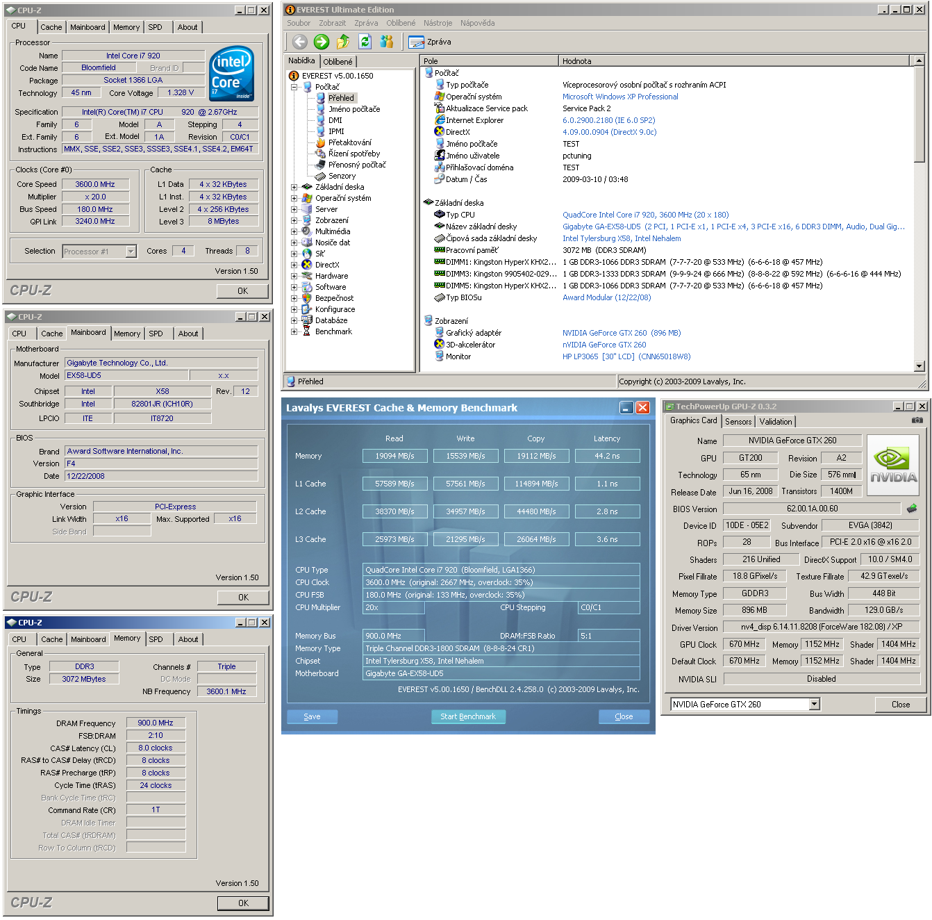Click the Memory Read value 19094 MB/s
The width and height of the screenshot is (932, 920).
tap(394, 456)
